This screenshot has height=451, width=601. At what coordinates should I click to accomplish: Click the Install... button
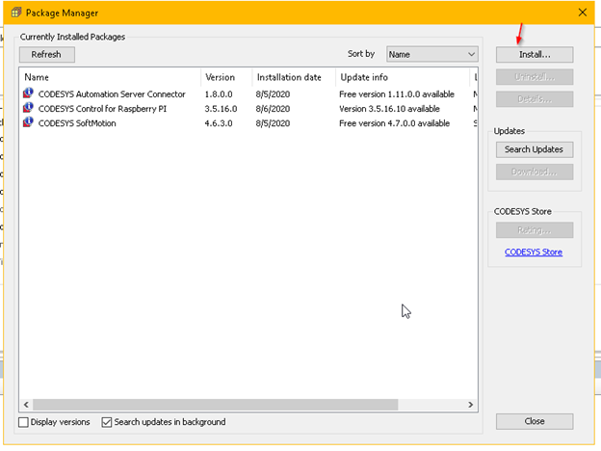[535, 55]
